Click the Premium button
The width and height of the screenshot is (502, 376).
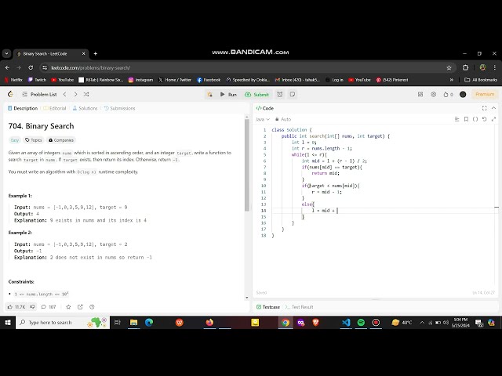tap(485, 94)
